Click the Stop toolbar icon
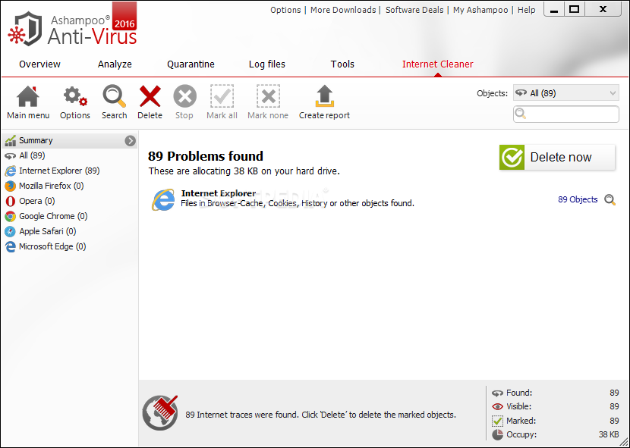Screen dimensions: 630x448 (x=184, y=96)
